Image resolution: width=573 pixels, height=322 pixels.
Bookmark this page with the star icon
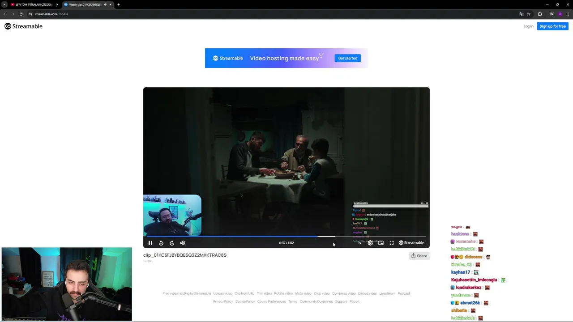click(529, 14)
